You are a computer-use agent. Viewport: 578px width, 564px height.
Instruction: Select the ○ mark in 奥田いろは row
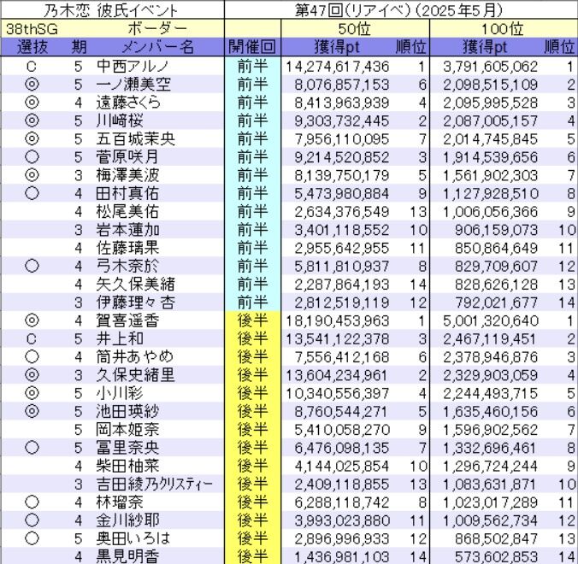[32, 538]
